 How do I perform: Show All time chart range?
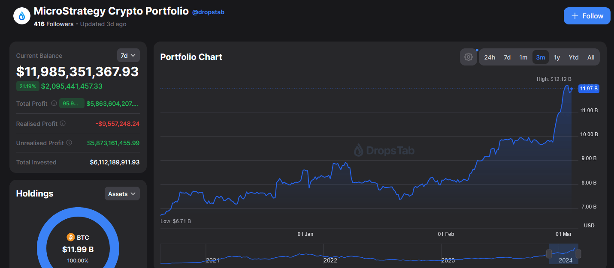591,57
